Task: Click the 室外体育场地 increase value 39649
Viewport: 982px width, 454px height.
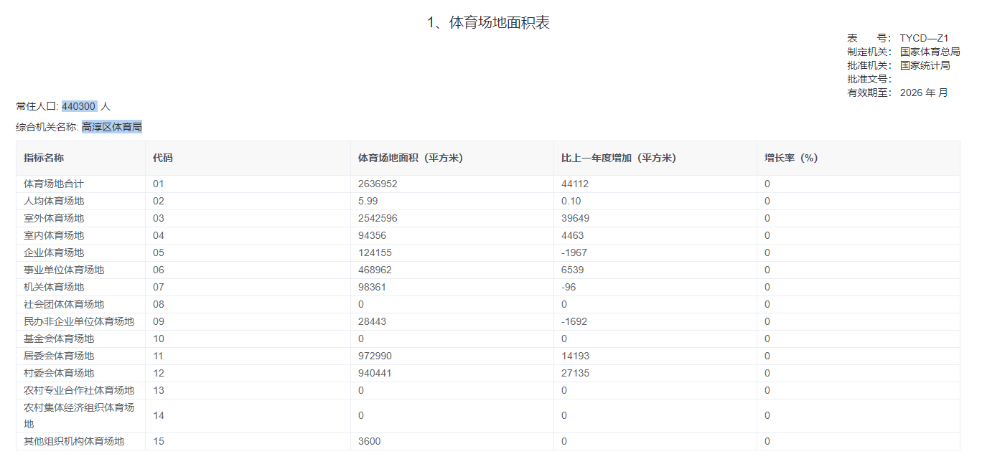Action: click(x=575, y=218)
